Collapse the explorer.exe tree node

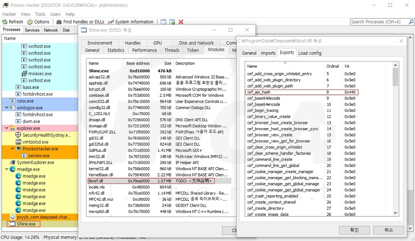6,128
